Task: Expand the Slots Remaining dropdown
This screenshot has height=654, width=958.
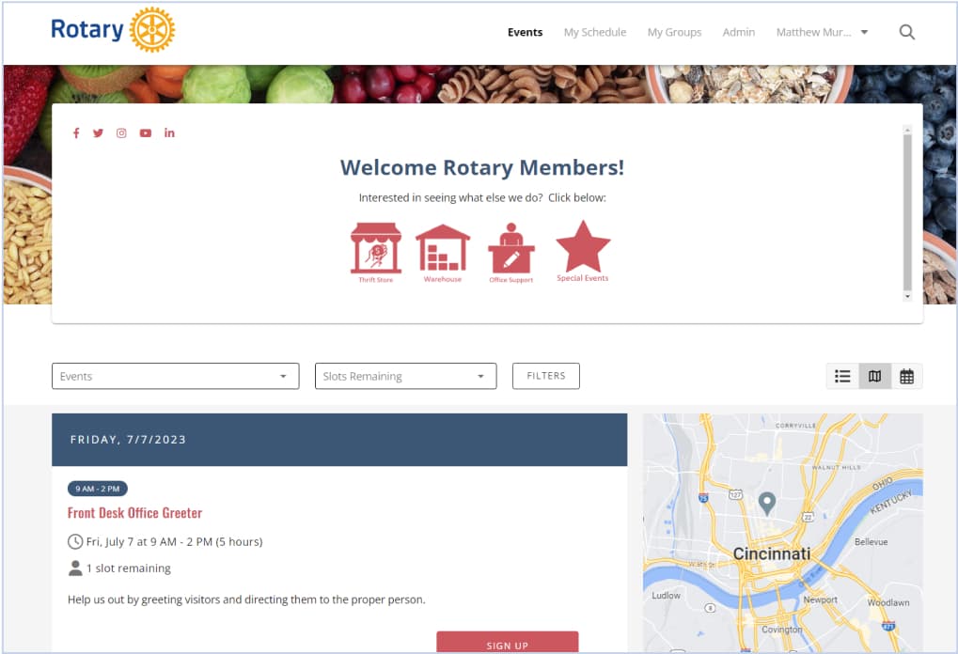Action: point(404,375)
